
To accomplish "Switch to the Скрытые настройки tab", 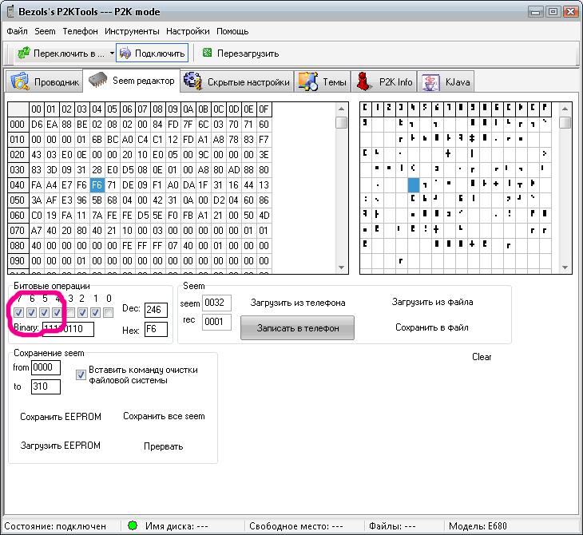I will point(237,81).
